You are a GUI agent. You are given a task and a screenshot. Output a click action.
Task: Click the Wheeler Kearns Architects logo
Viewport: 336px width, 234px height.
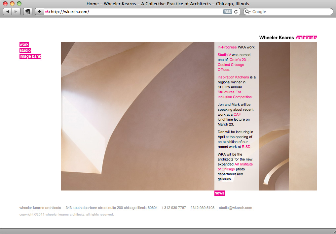pyautogui.click(x=288, y=38)
